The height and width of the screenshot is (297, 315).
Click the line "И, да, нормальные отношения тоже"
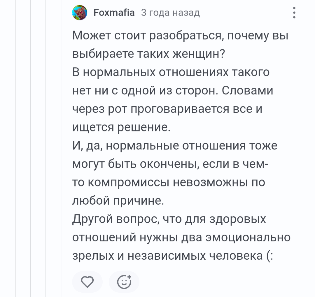click(x=175, y=146)
